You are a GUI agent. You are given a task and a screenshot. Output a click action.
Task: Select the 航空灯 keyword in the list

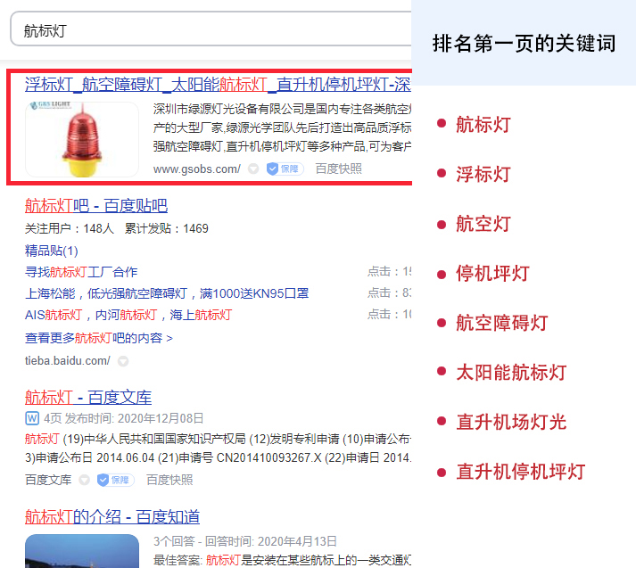click(483, 224)
